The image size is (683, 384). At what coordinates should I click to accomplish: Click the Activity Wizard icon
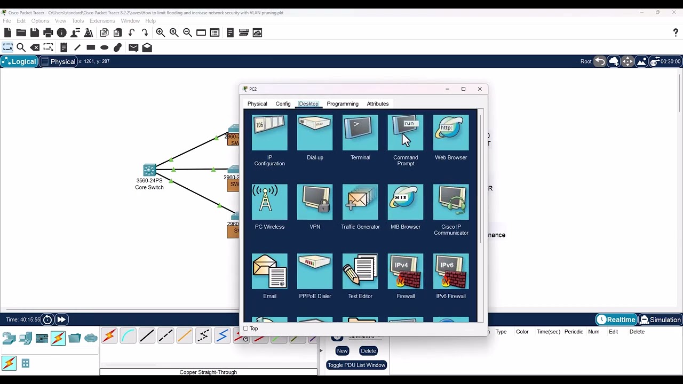[75, 33]
